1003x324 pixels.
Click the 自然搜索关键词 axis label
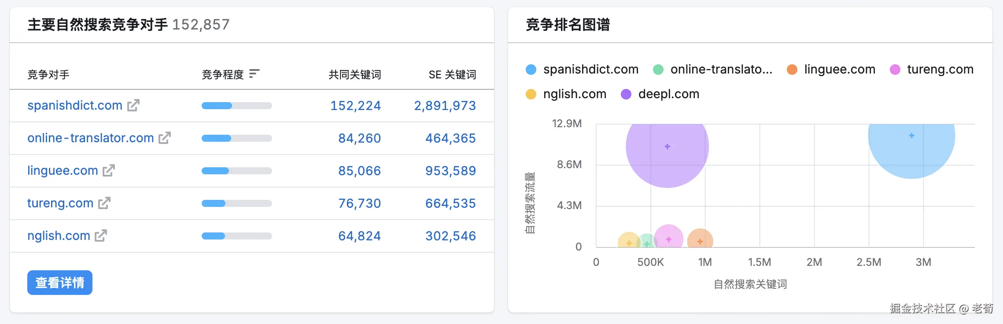pyautogui.click(x=750, y=284)
